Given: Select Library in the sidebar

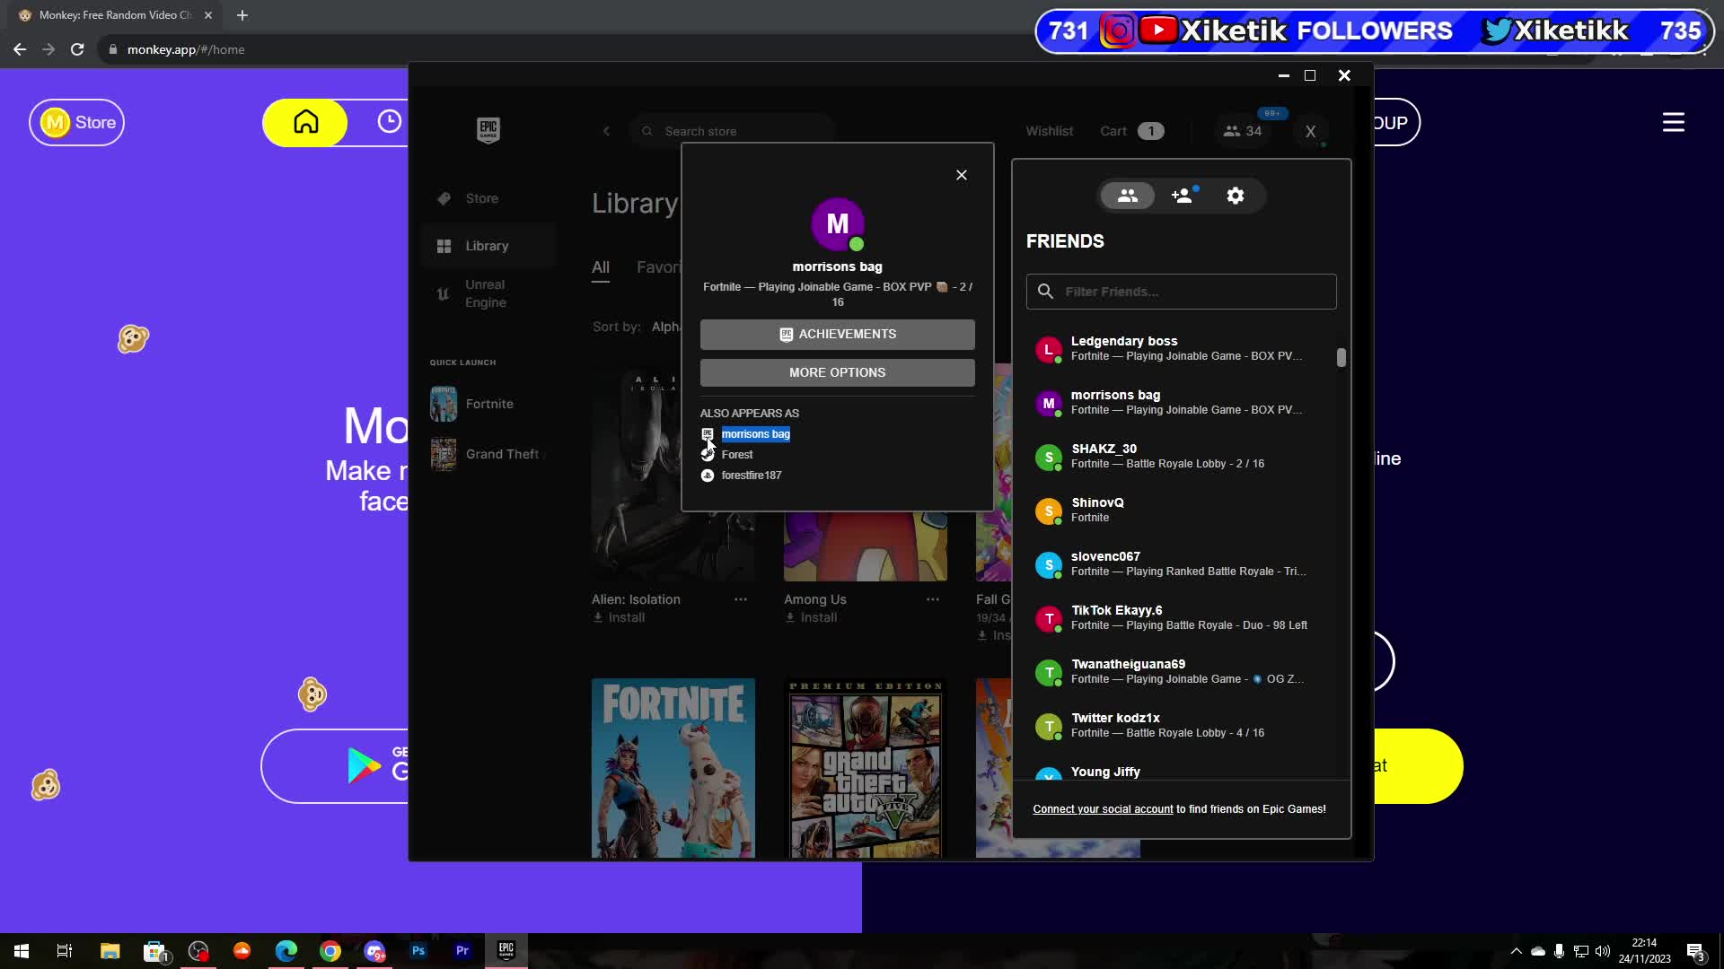Looking at the screenshot, I should [x=487, y=246].
